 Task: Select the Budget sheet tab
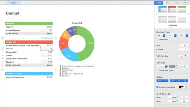tap(13, 3)
